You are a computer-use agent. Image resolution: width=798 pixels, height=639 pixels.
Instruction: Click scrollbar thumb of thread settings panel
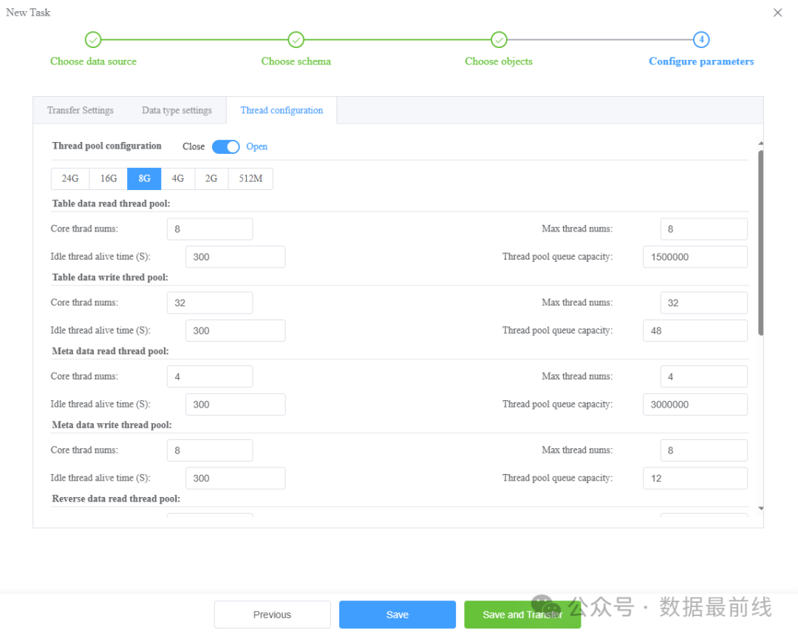[761, 243]
